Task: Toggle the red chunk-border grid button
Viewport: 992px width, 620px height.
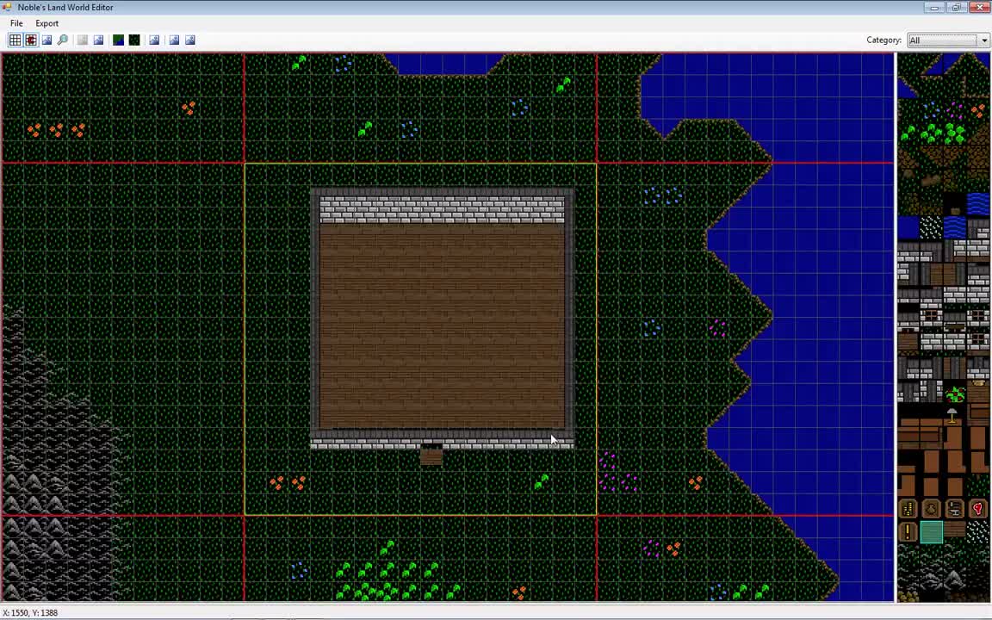Action: click(x=31, y=40)
